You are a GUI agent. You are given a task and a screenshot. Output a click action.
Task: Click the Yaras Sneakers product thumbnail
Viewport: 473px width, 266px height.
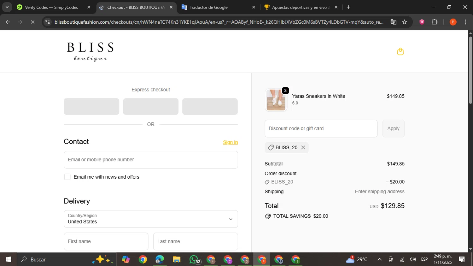tap(276, 100)
